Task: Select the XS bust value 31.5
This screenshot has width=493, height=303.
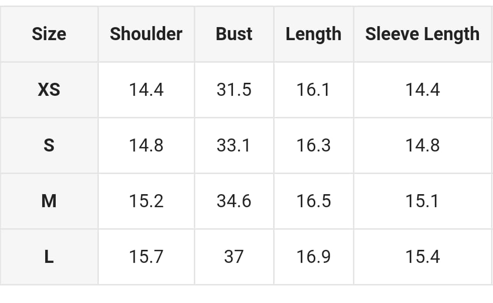Action: click(234, 90)
